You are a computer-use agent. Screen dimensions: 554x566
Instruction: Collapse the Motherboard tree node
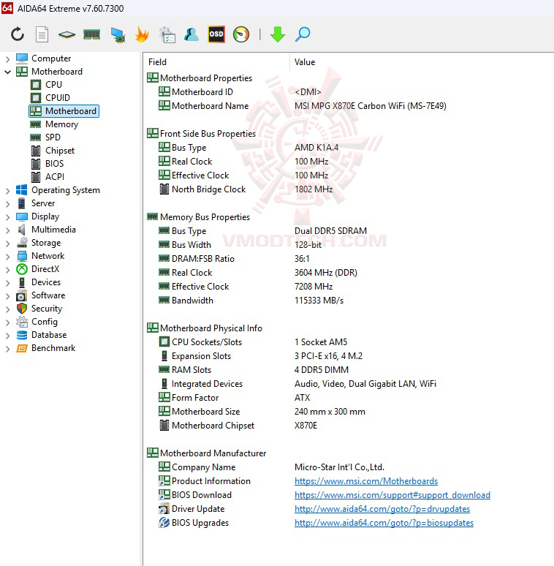pos(7,72)
